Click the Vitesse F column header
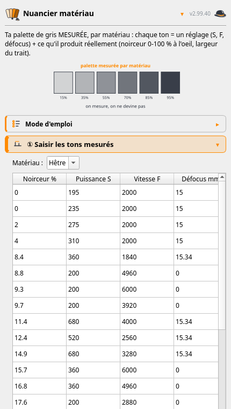The height and width of the screenshot is (409, 231). 147,179
